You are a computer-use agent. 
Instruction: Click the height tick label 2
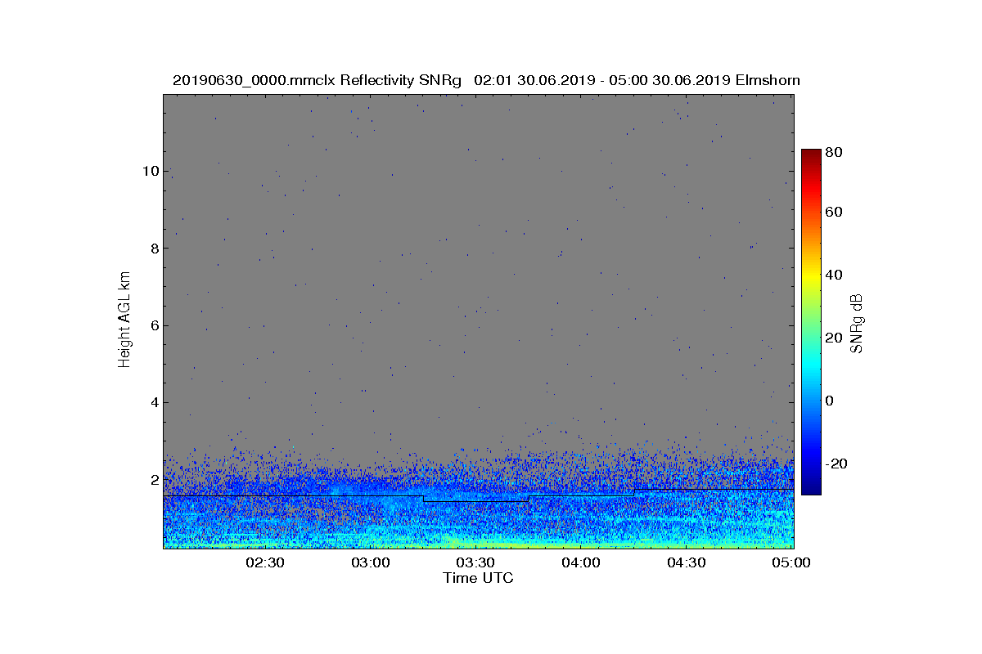(154, 480)
